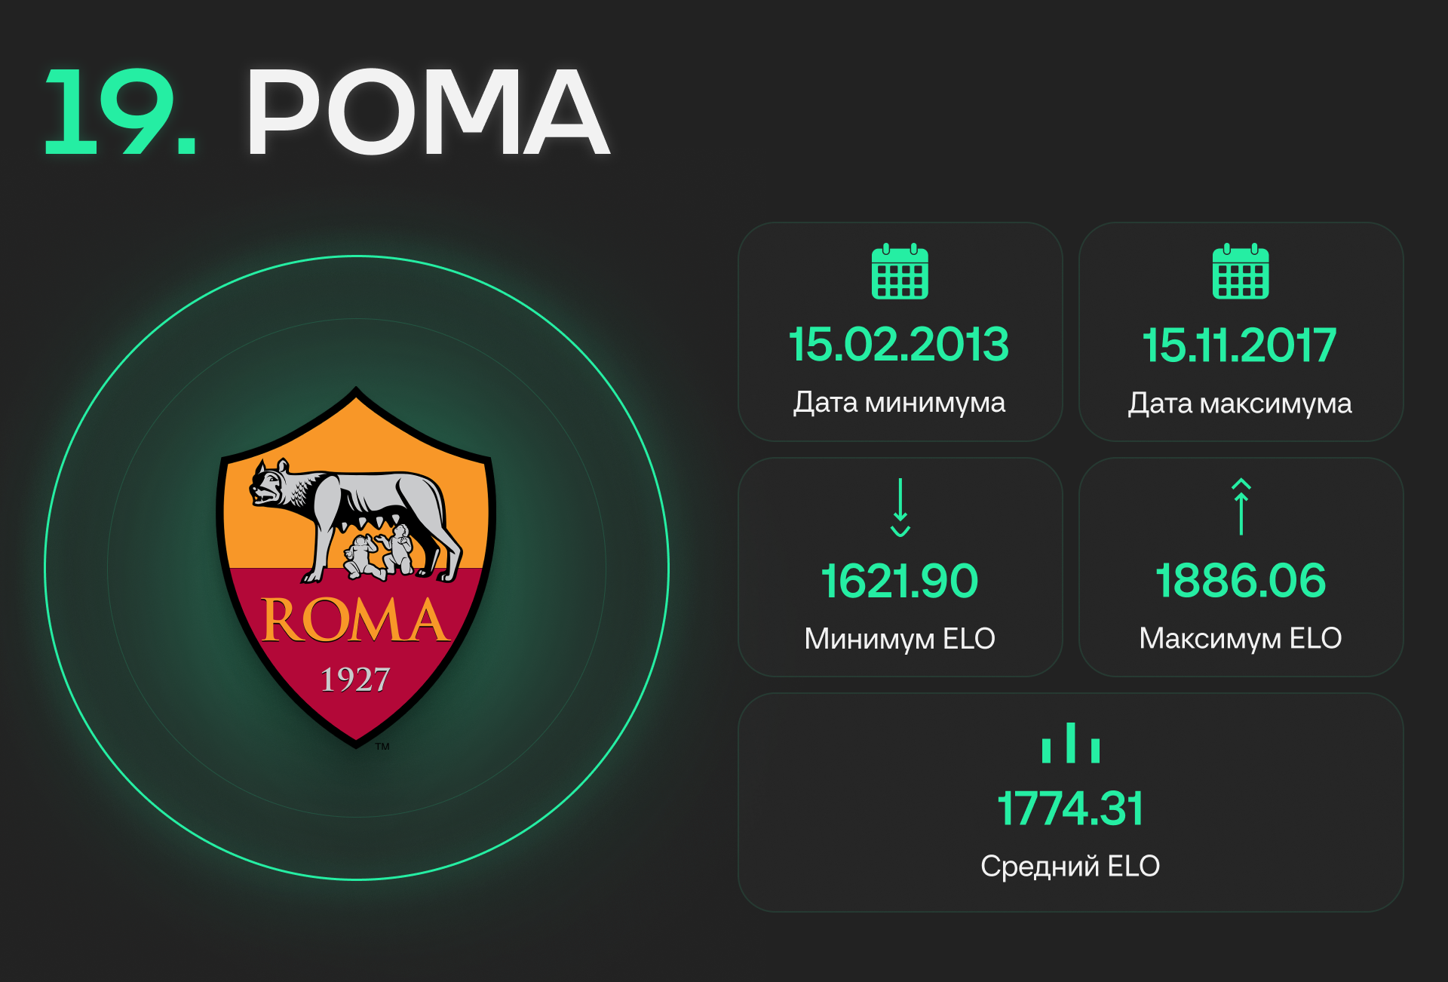
Task: Click the maximum ELO value 1886.06
Action: coord(1241,581)
